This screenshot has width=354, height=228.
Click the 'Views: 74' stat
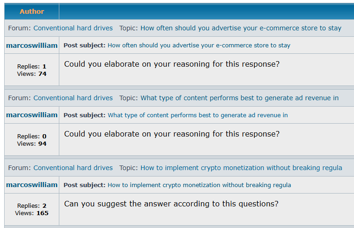32,74
